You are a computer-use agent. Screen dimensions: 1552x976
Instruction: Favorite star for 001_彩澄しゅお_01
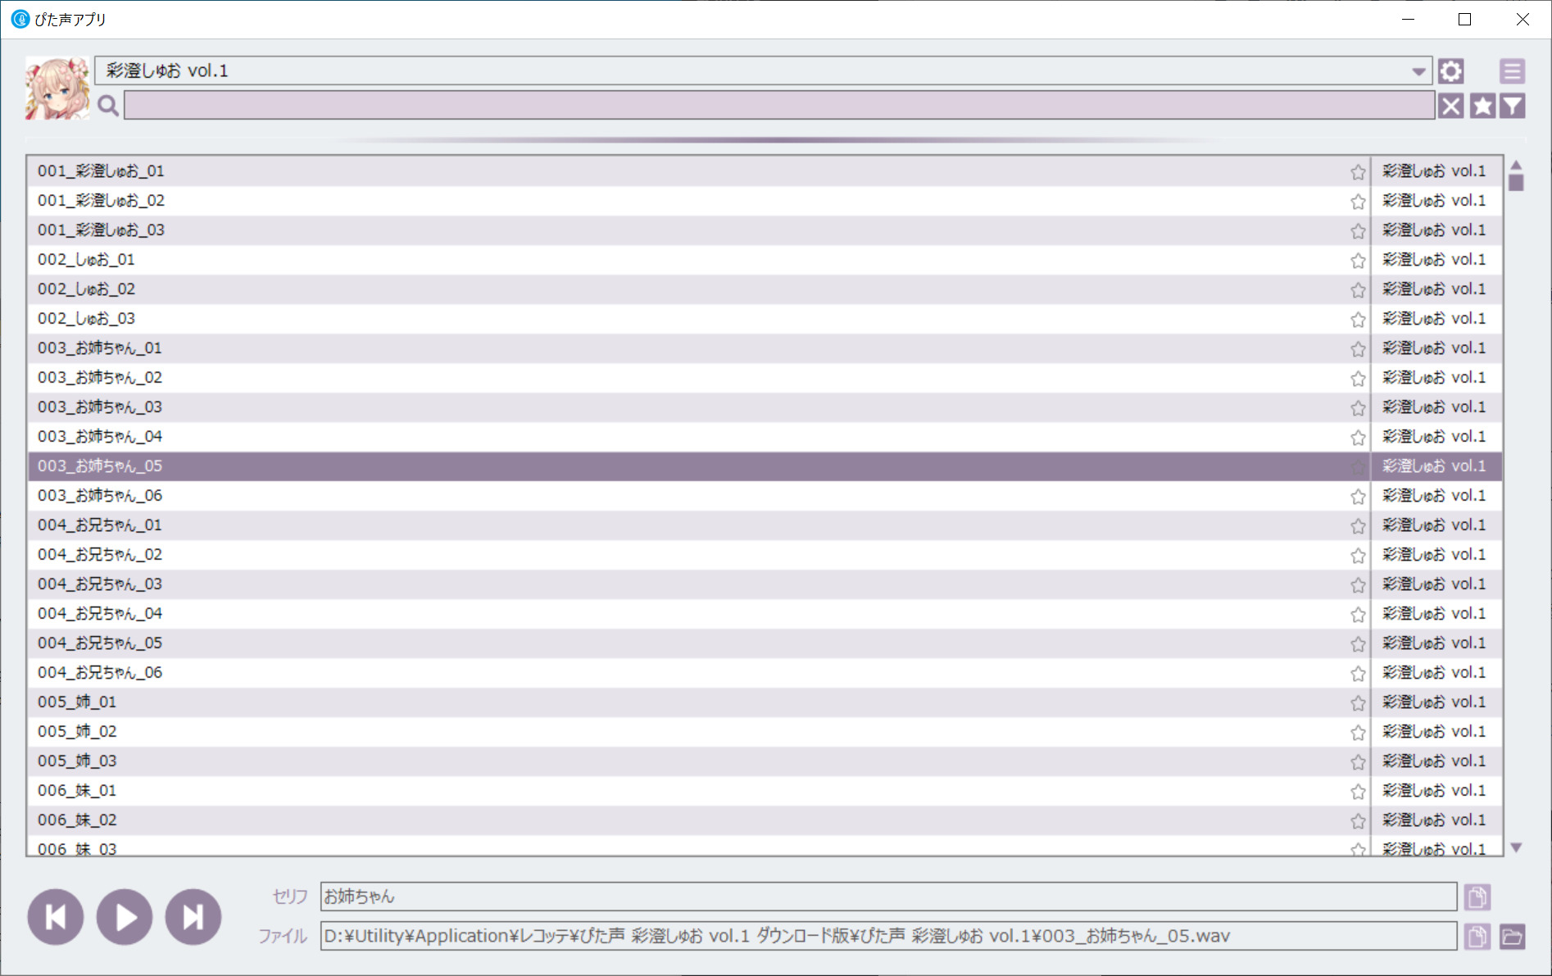(1358, 172)
